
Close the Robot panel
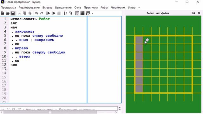199,13
